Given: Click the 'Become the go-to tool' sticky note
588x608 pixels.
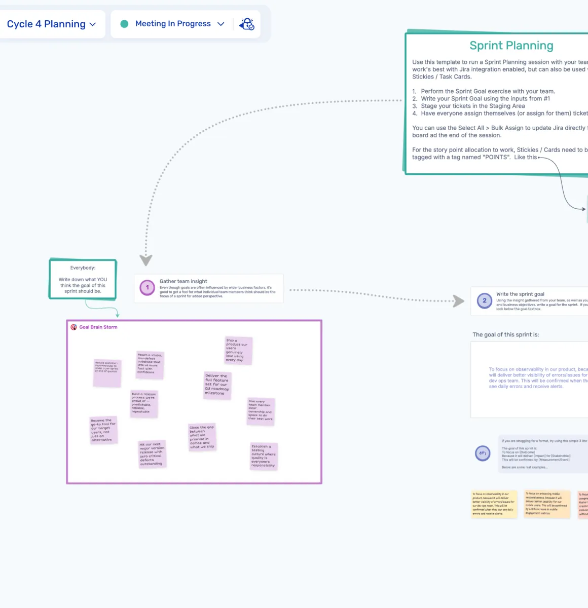Looking at the screenshot, I should coord(104,430).
